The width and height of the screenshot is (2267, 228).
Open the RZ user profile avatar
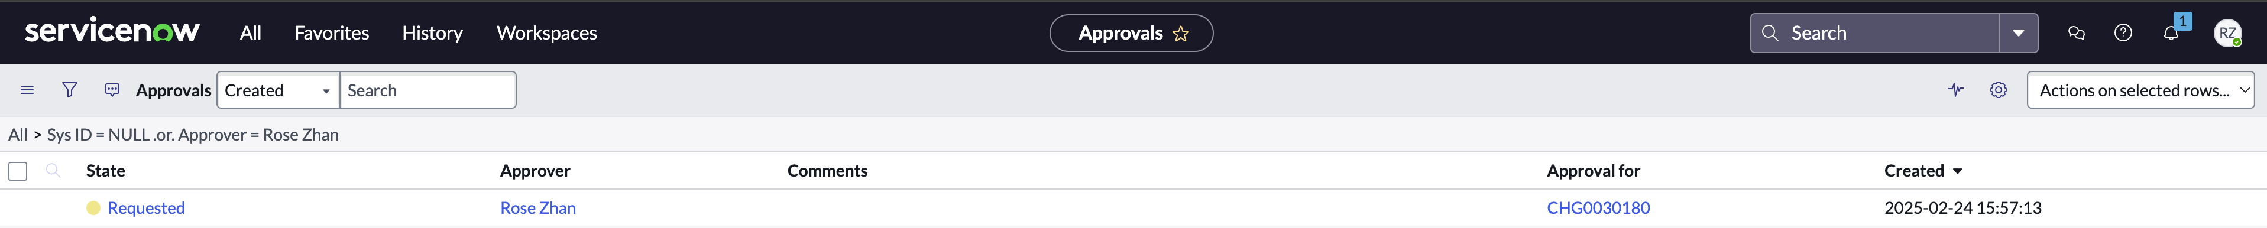pyautogui.click(x=2227, y=32)
